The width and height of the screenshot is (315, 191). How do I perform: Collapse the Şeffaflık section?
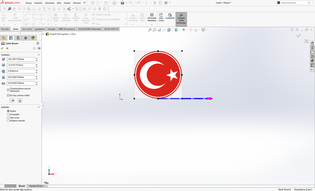coord(39,107)
